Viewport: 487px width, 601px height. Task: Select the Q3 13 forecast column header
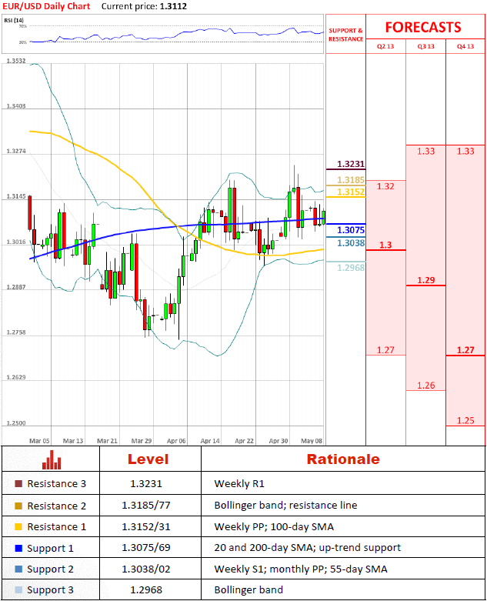(x=425, y=46)
